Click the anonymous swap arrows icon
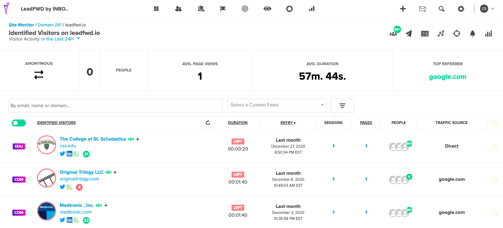Screen dimensions: 503x228 (x=39, y=75)
